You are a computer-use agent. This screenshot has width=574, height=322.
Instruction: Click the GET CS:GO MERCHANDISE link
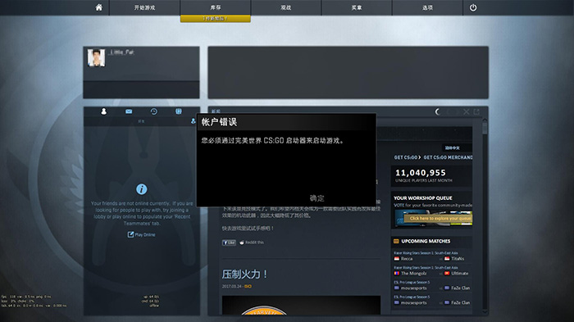coord(448,157)
